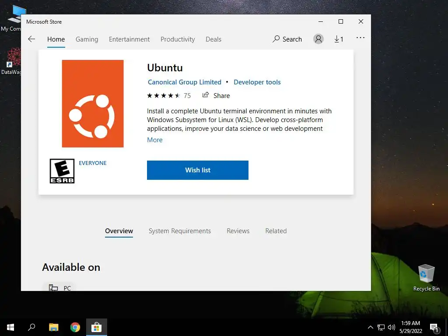Screen dimensions: 448x336
Task: View downloads and updates indicator
Action: click(339, 39)
